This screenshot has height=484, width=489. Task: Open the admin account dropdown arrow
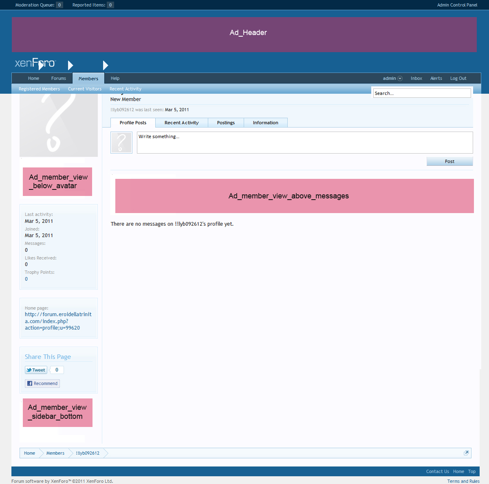tap(400, 79)
